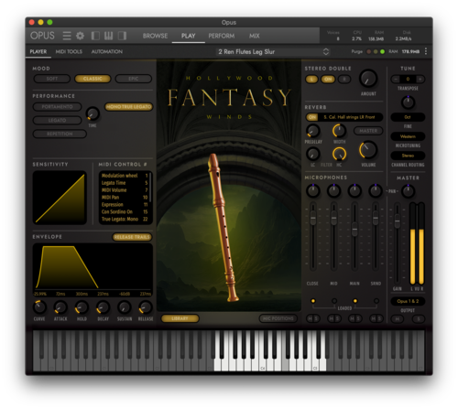The height and width of the screenshot is (409, 458).
Task: Adjust the Close microphone pan knob
Action: 313,190
